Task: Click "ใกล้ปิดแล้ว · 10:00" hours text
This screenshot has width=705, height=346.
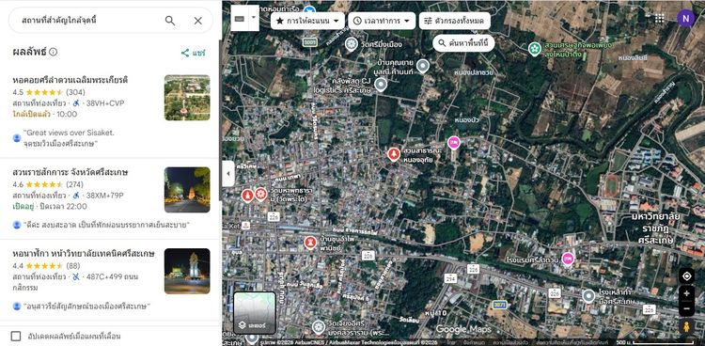Action: click(45, 115)
